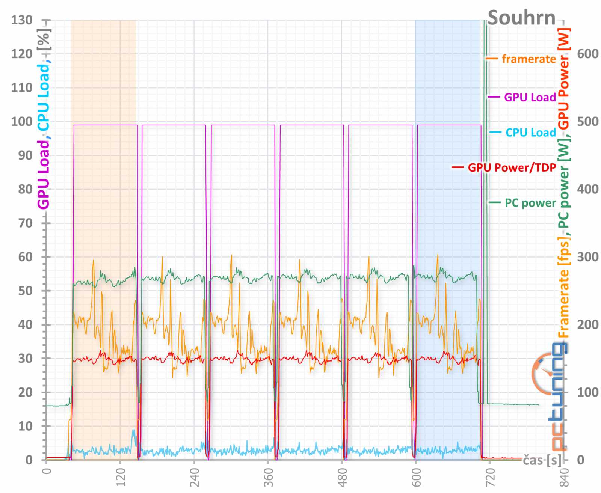Click the right axis value 100

(588, 392)
